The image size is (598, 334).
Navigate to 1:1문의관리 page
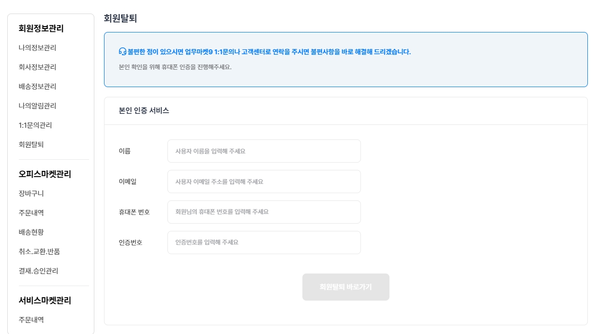35,125
